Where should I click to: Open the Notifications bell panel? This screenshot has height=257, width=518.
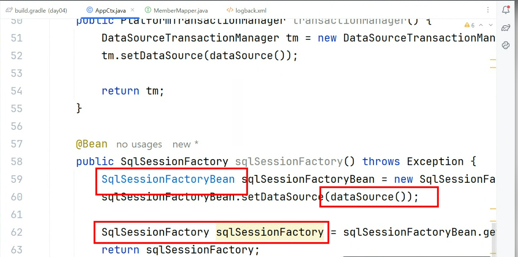(x=506, y=10)
